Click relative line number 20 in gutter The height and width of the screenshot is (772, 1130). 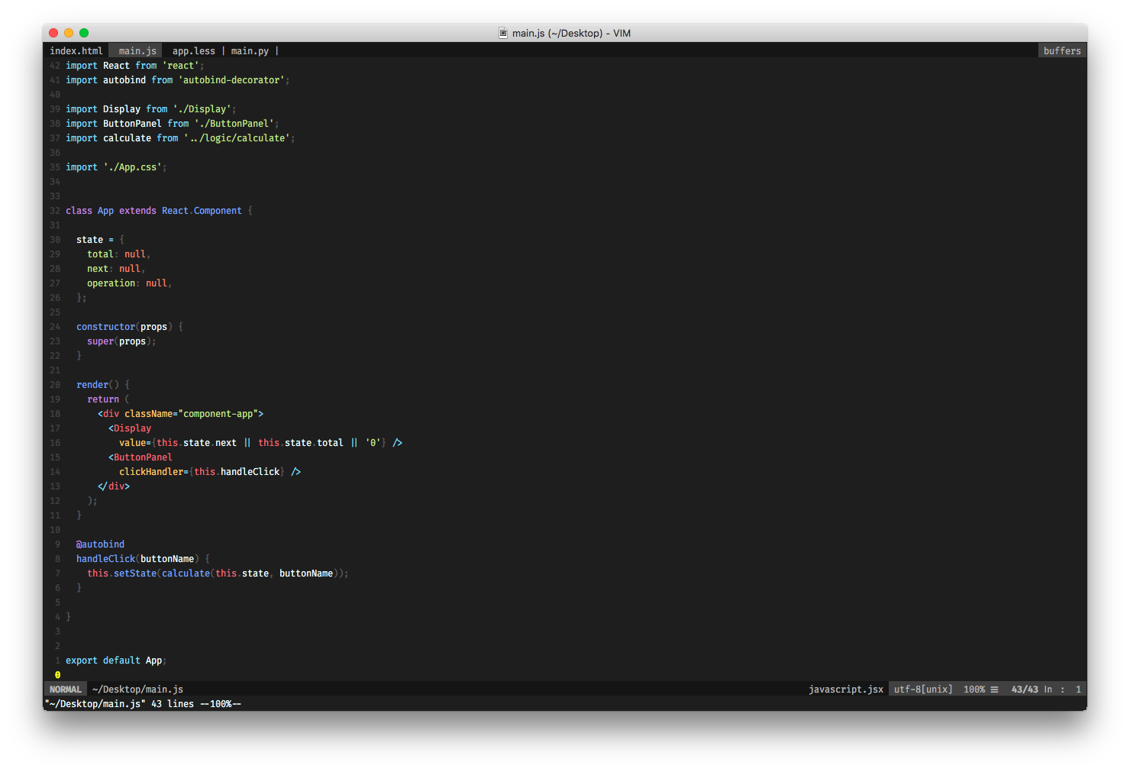pos(55,385)
